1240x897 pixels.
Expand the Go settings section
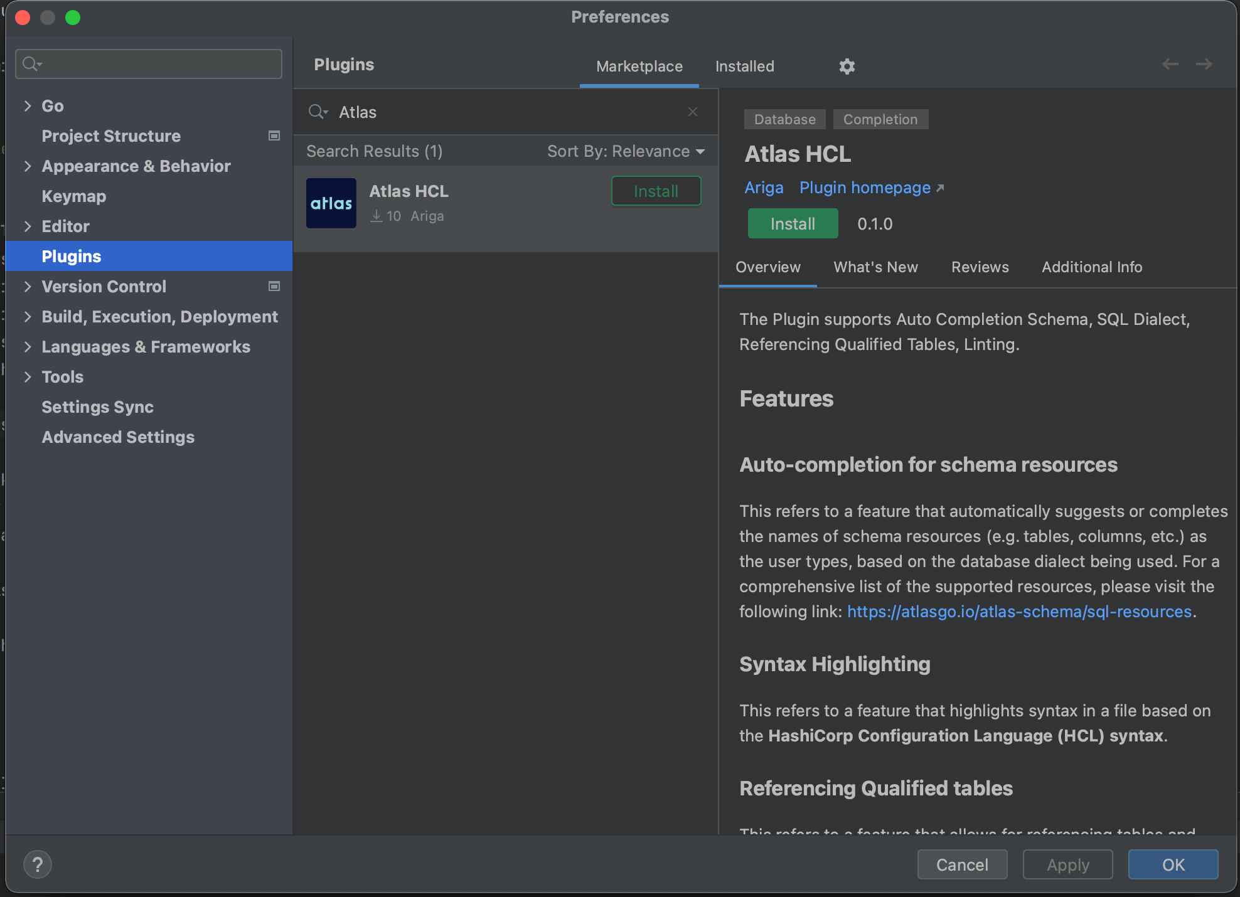pyautogui.click(x=28, y=105)
